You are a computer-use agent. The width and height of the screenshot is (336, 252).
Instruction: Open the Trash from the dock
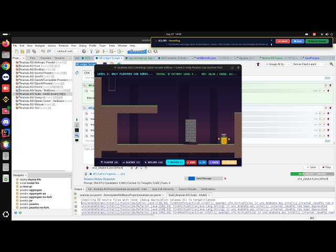[x=6, y=178]
